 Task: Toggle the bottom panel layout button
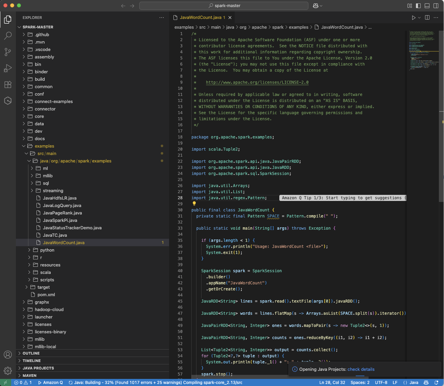coord(427,6)
